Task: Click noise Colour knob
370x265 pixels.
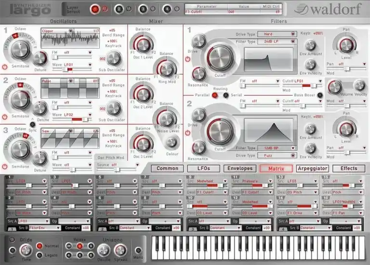Action: pos(172,142)
